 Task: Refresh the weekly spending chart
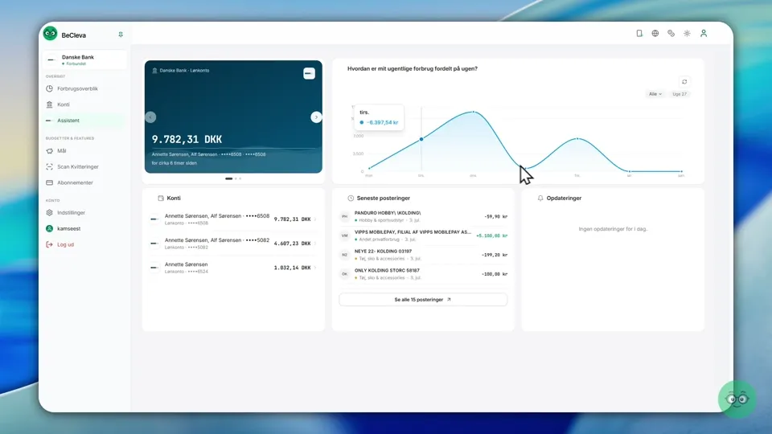[x=684, y=82]
